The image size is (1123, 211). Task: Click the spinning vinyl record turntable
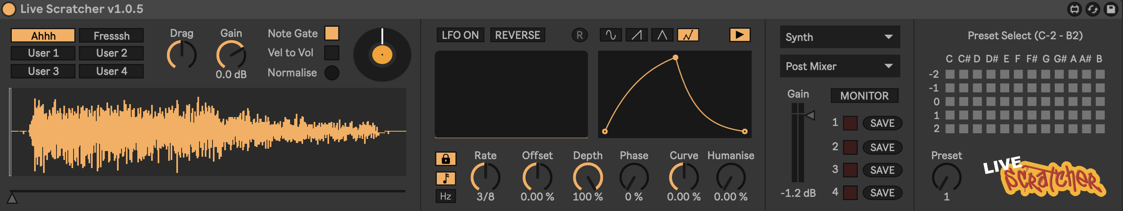click(382, 55)
